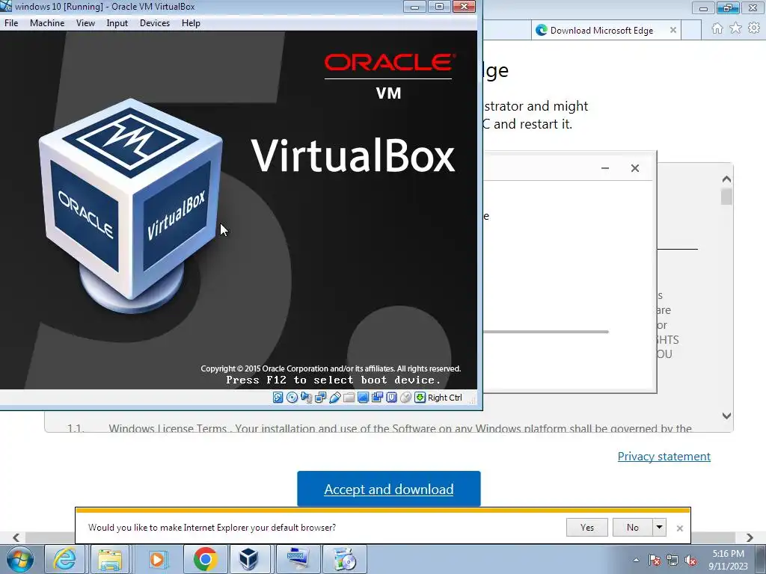Click the license box scrollbar thumb
Viewport: 766px width, 574px height.
click(x=726, y=197)
